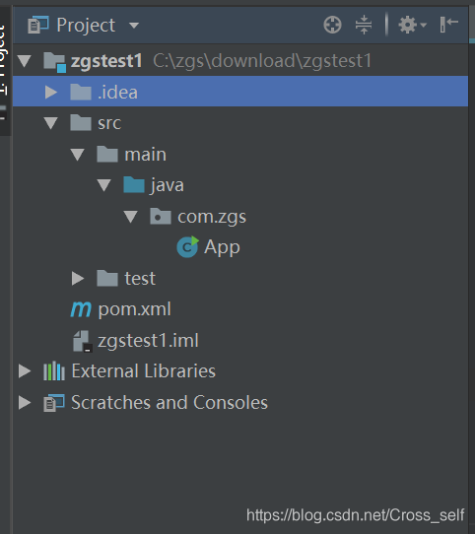Select the com.zgs package label
The width and height of the screenshot is (475, 534).
pyautogui.click(x=212, y=217)
